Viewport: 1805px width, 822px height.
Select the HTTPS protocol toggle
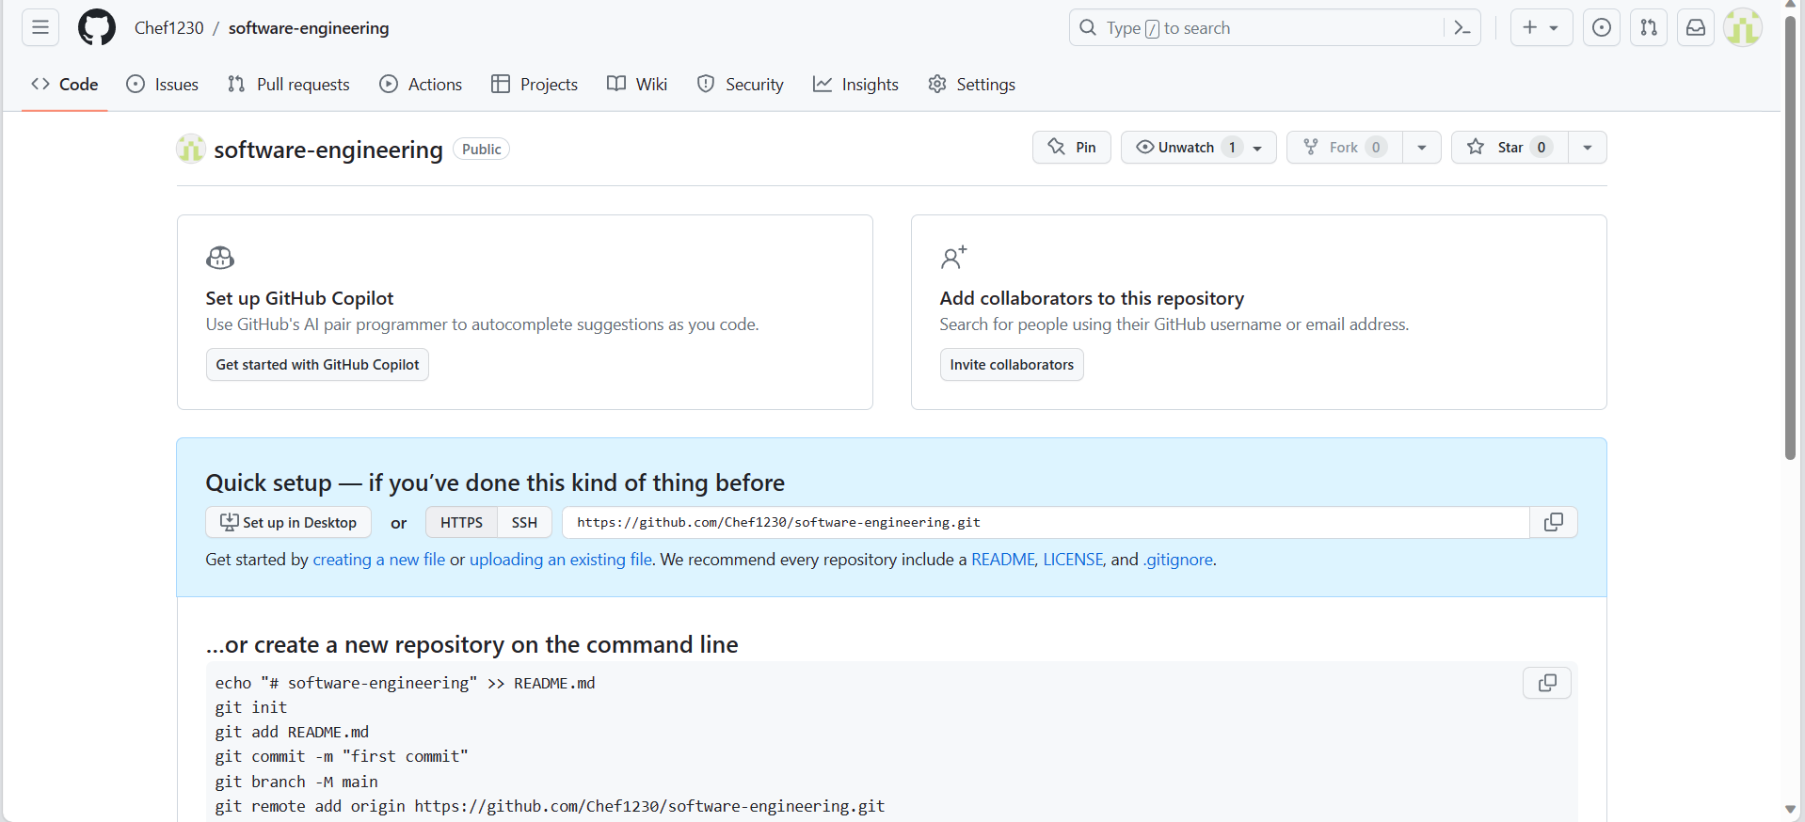point(461,523)
